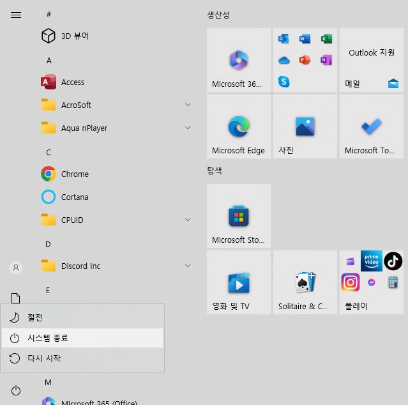Launch 3D 뷰어 app
The image size is (408, 405).
tap(116, 36)
